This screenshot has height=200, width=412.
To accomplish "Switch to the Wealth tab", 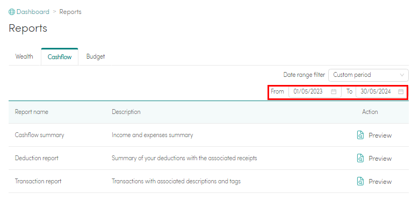I will tap(24, 56).
